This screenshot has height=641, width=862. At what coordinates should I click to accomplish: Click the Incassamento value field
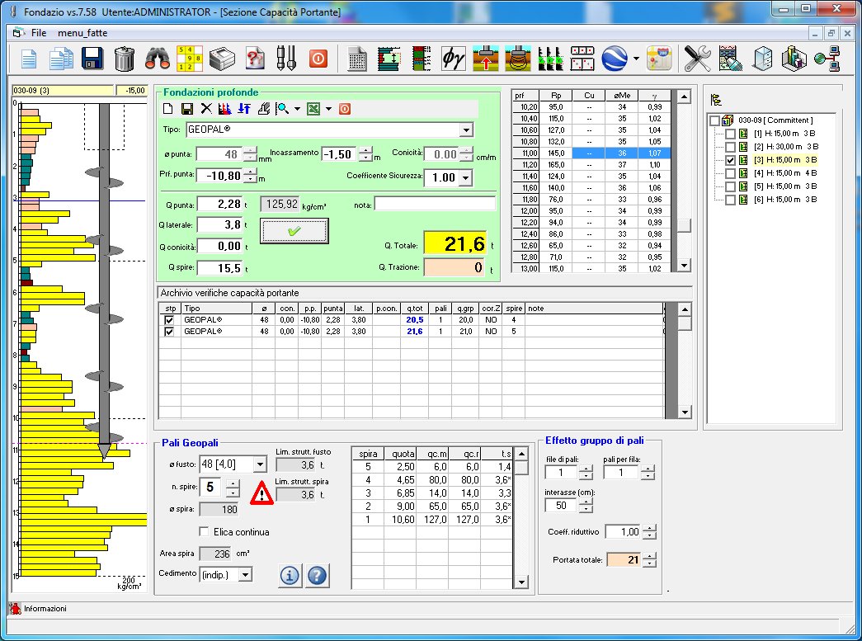(339, 154)
